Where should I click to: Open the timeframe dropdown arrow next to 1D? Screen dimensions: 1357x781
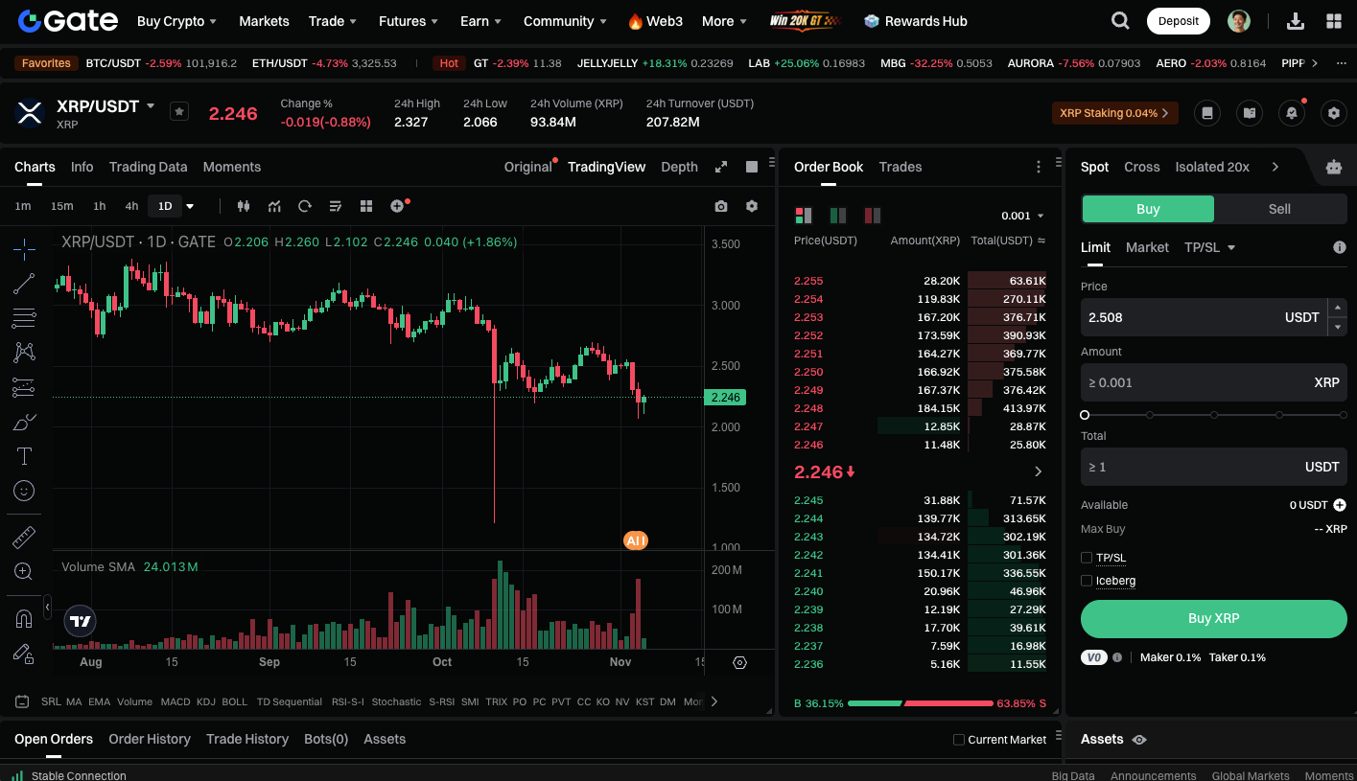pyautogui.click(x=190, y=206)
